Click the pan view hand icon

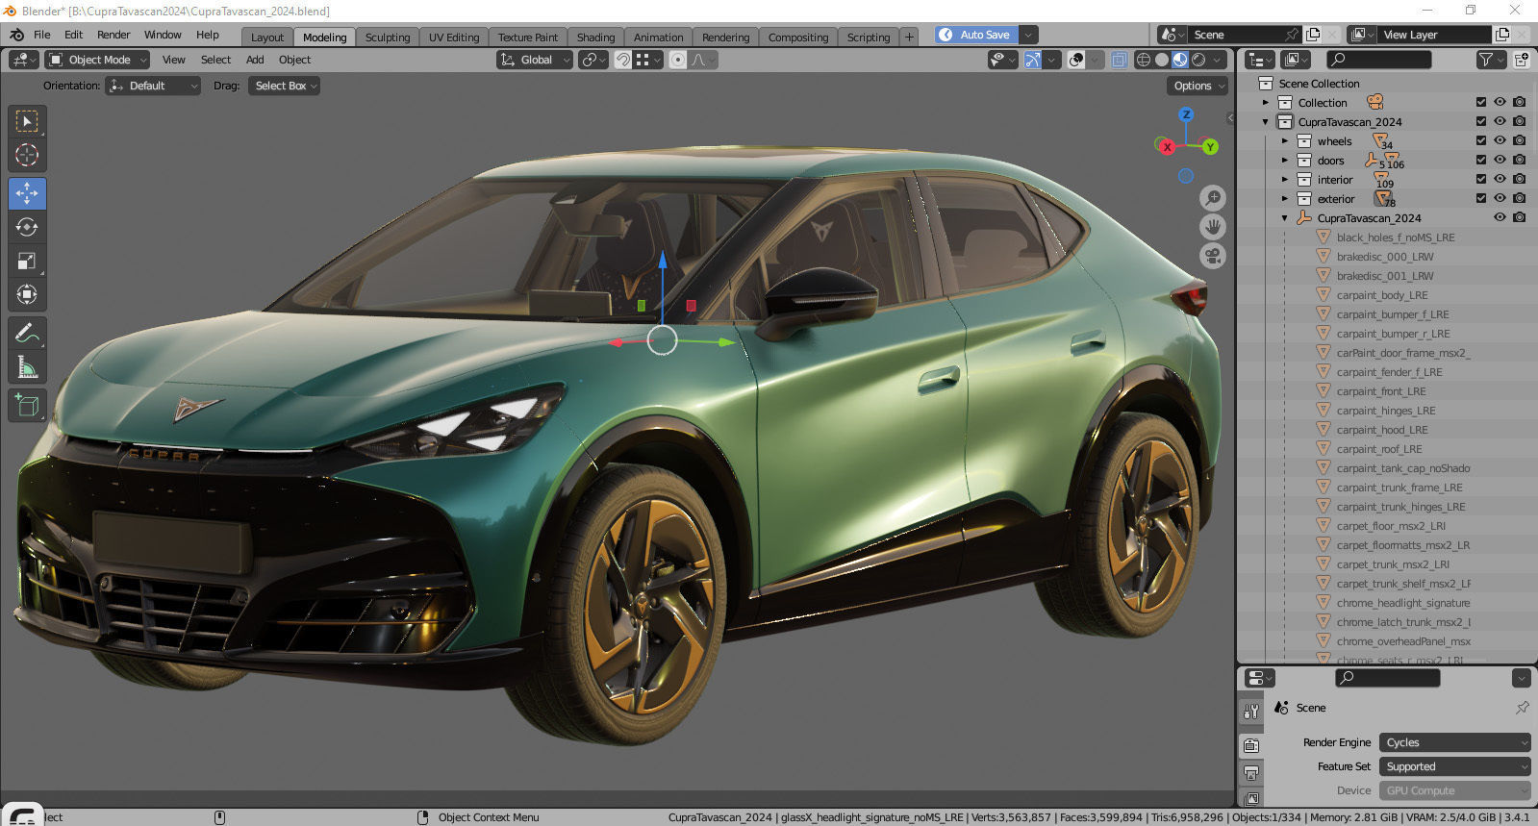(x=1213, y=227)
